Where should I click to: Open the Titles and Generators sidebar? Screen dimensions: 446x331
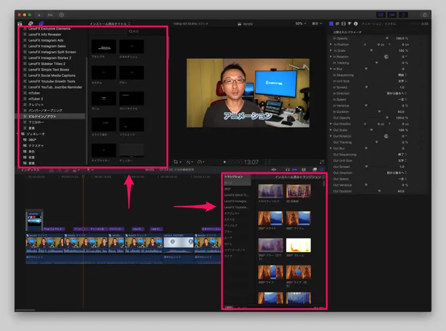click(x=41, y=24)
